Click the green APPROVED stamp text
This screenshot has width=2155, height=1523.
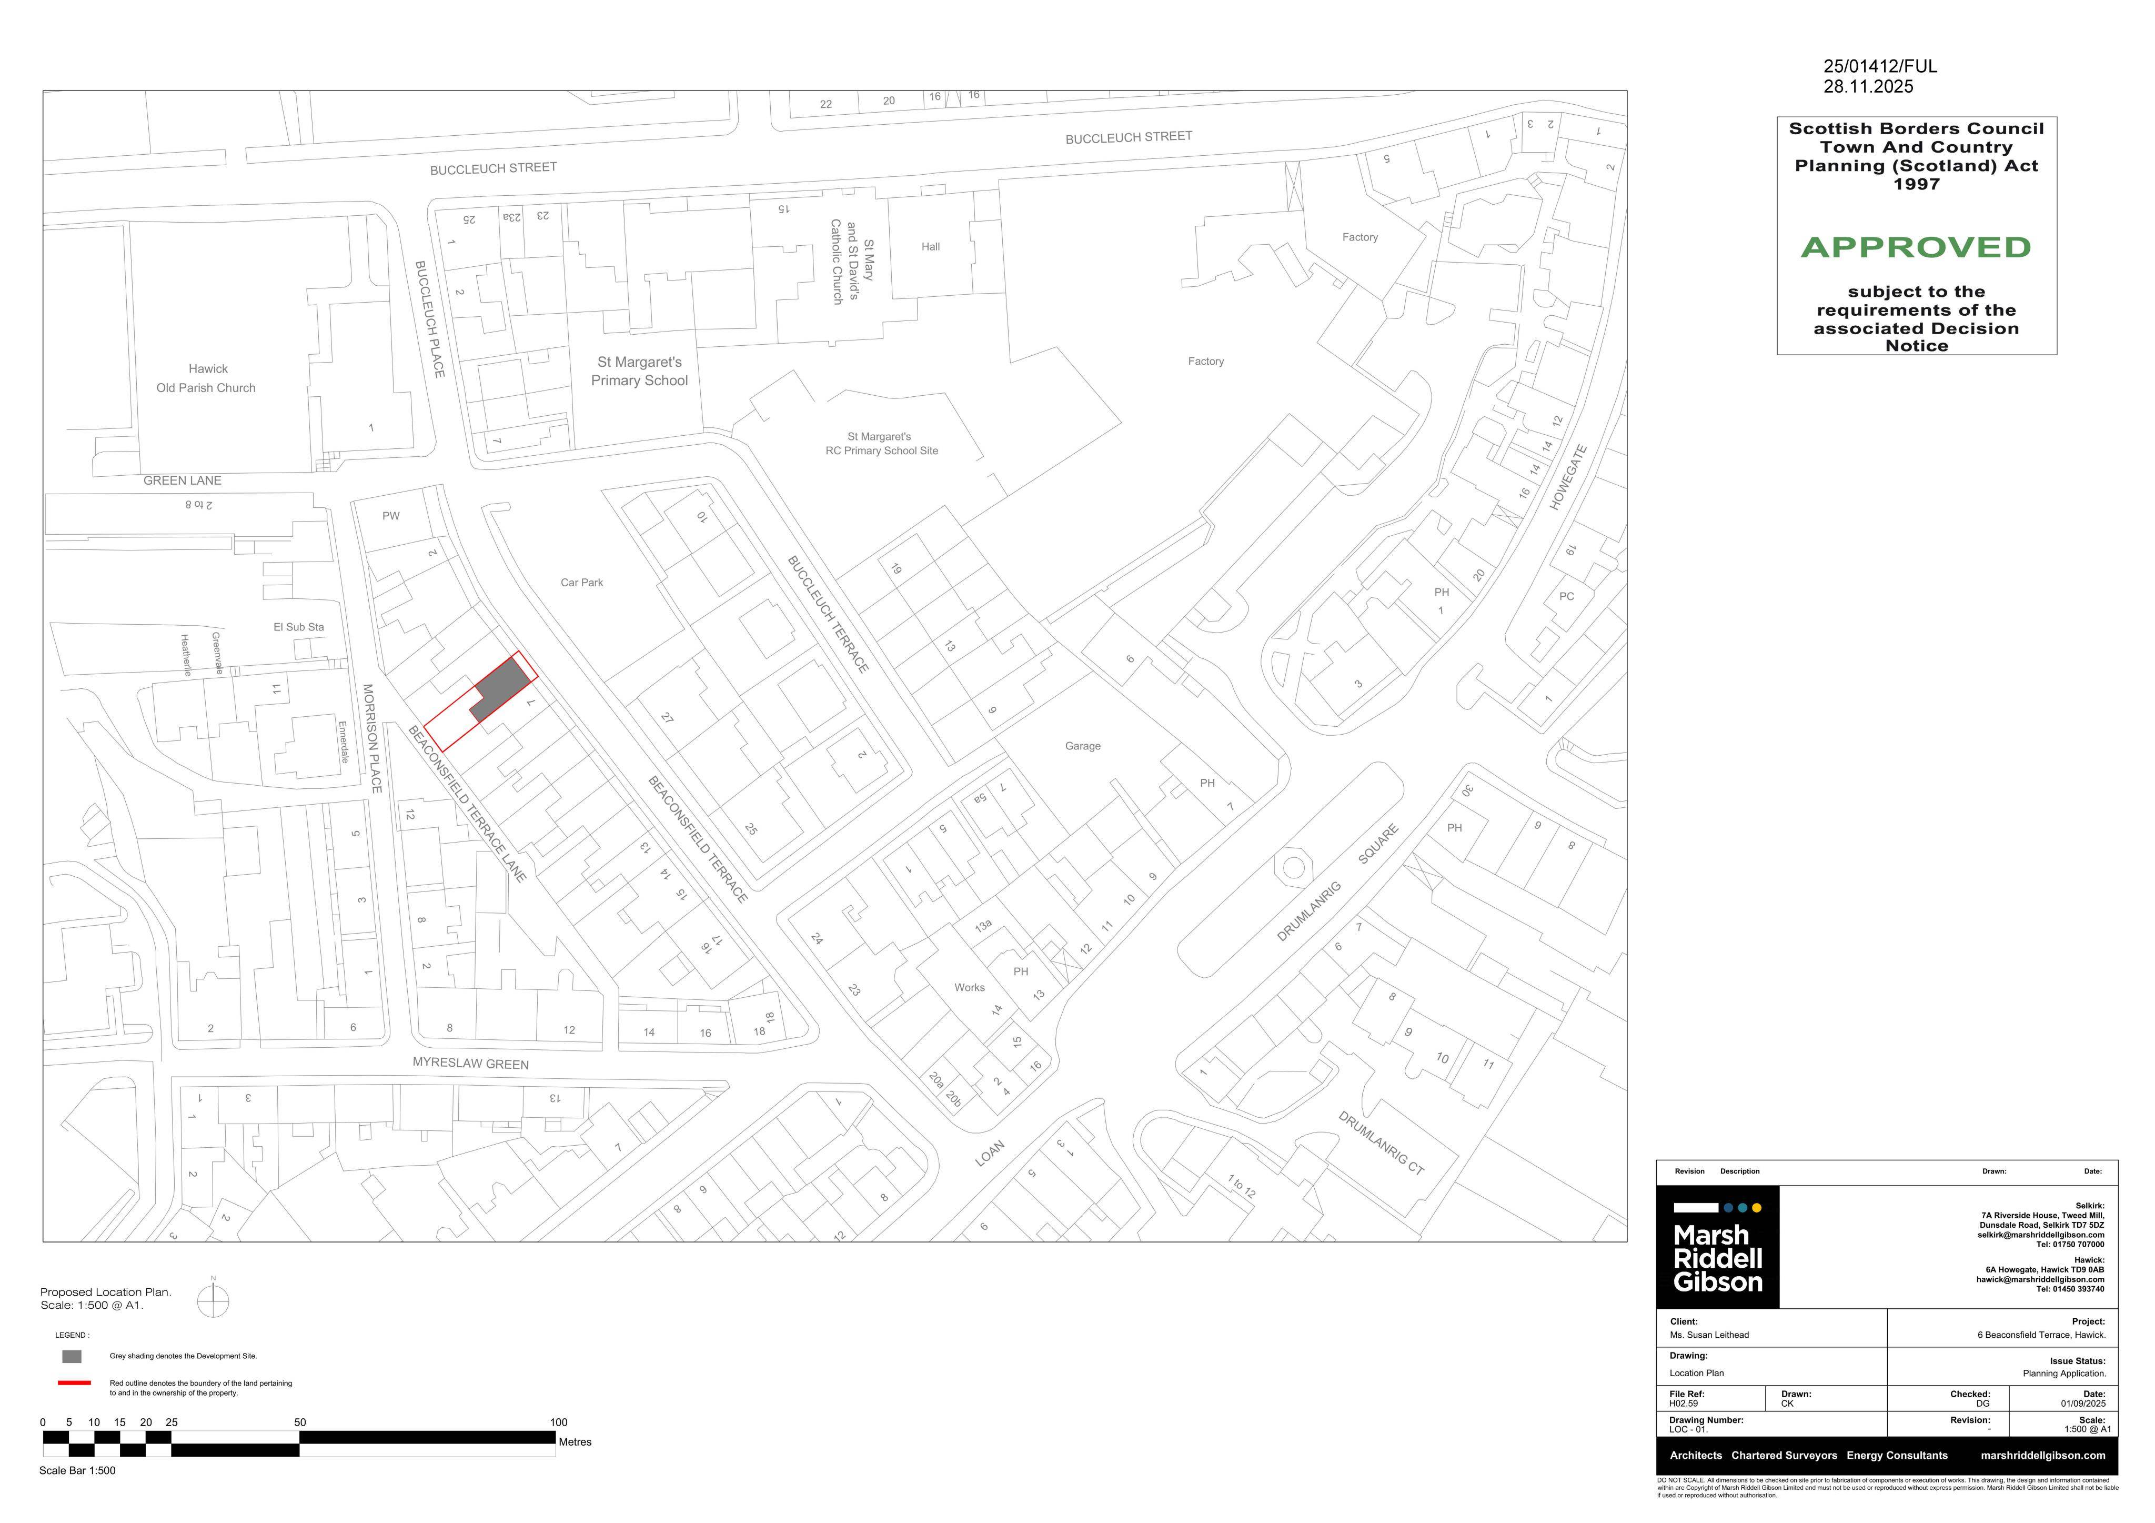[x=1916, y=247]
